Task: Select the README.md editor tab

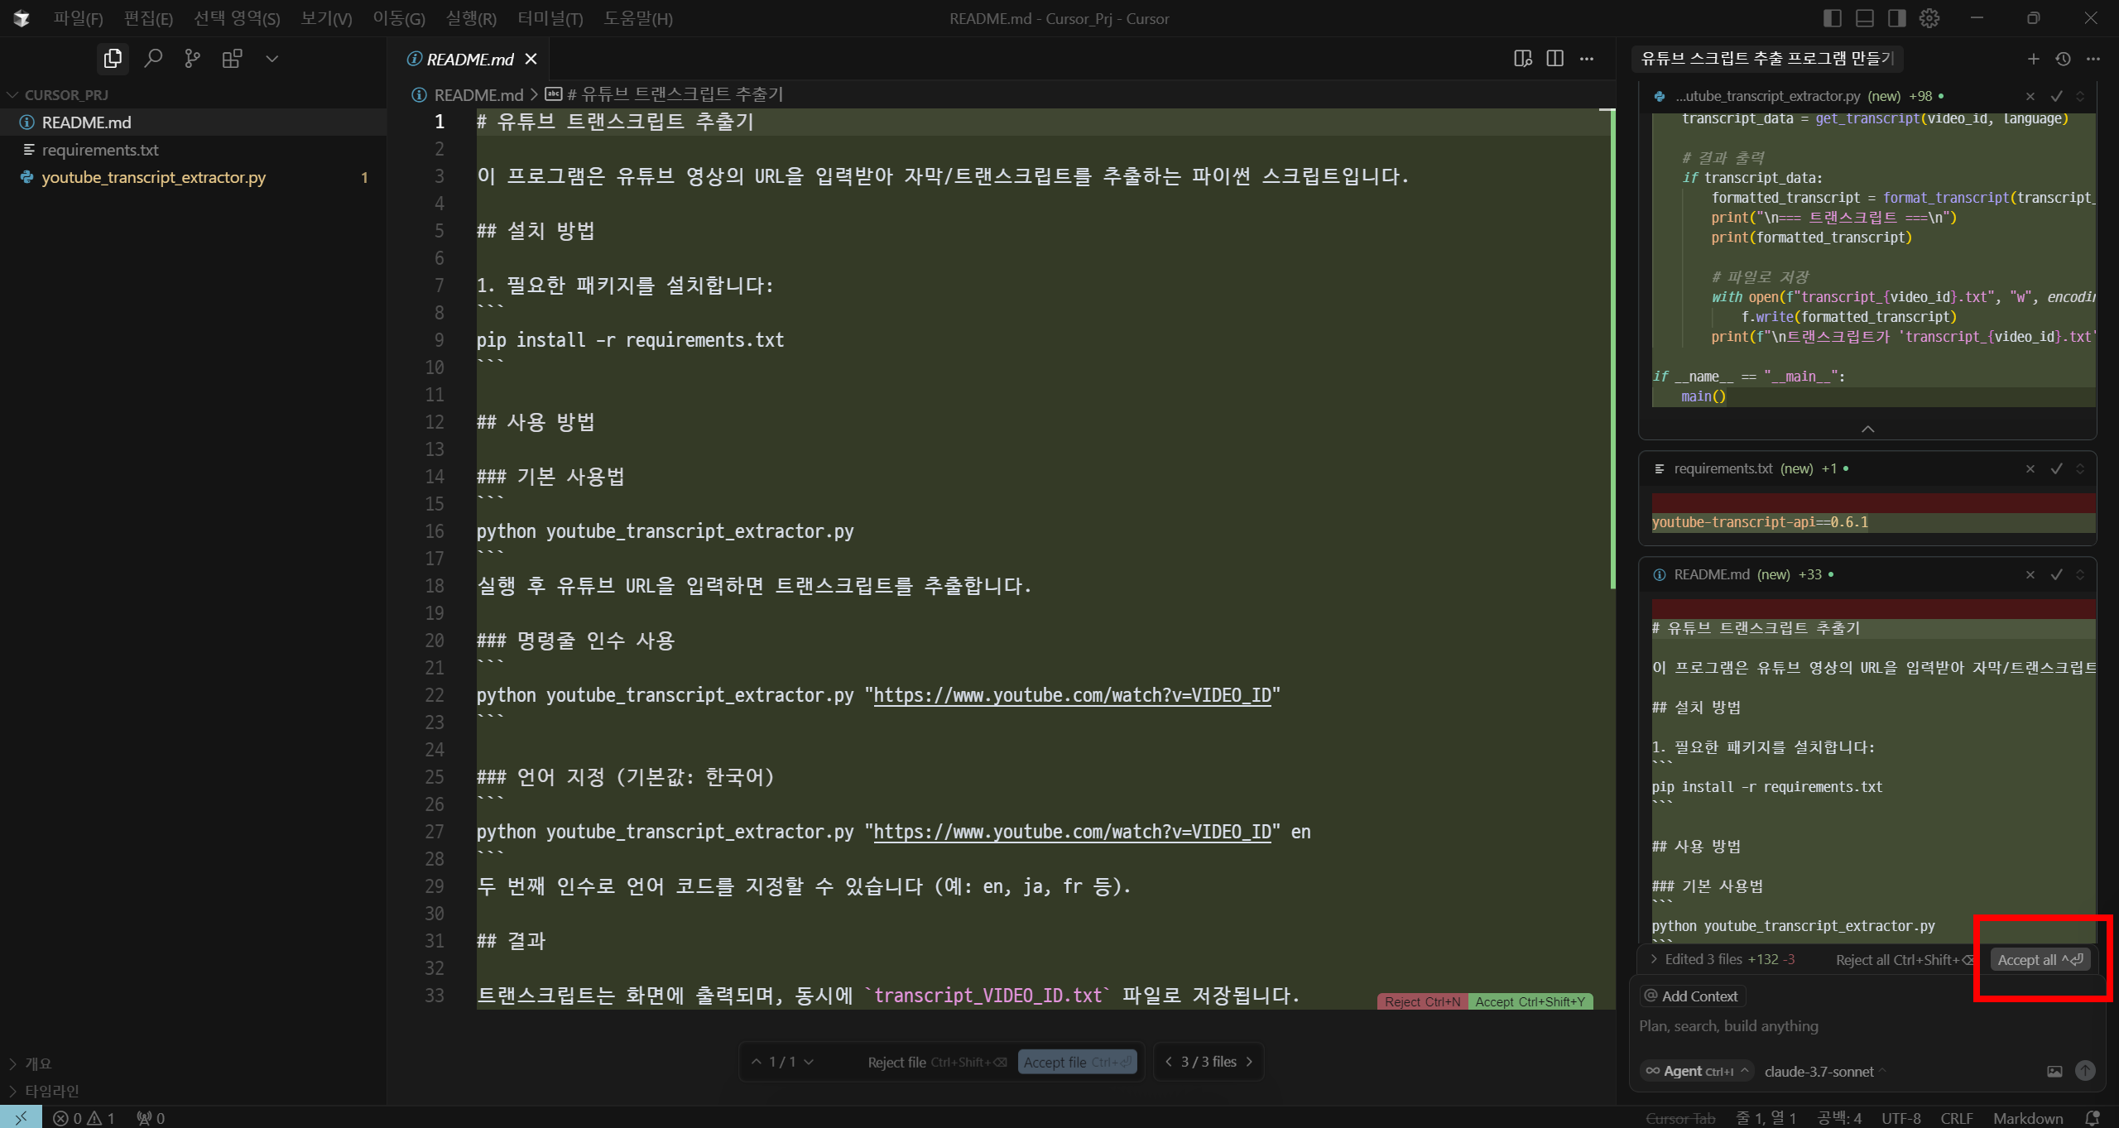Action: pos(469,59)
